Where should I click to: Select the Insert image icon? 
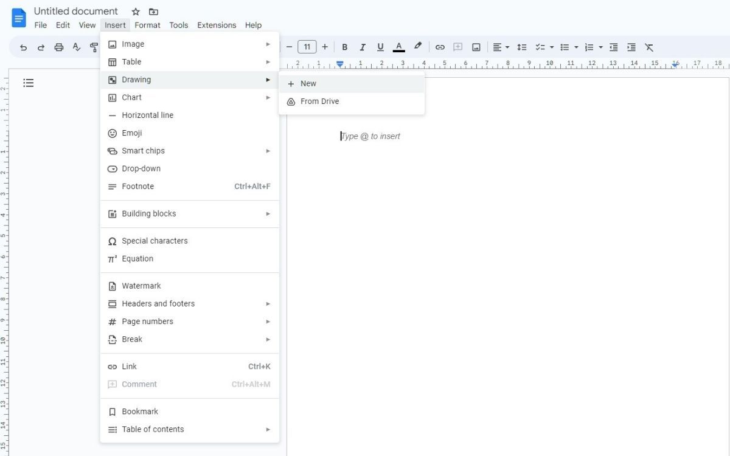click(476, 47)
